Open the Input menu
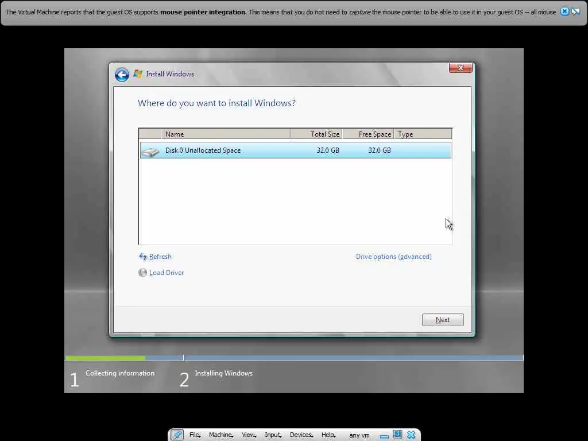The image size is (588, 441). 273,435
